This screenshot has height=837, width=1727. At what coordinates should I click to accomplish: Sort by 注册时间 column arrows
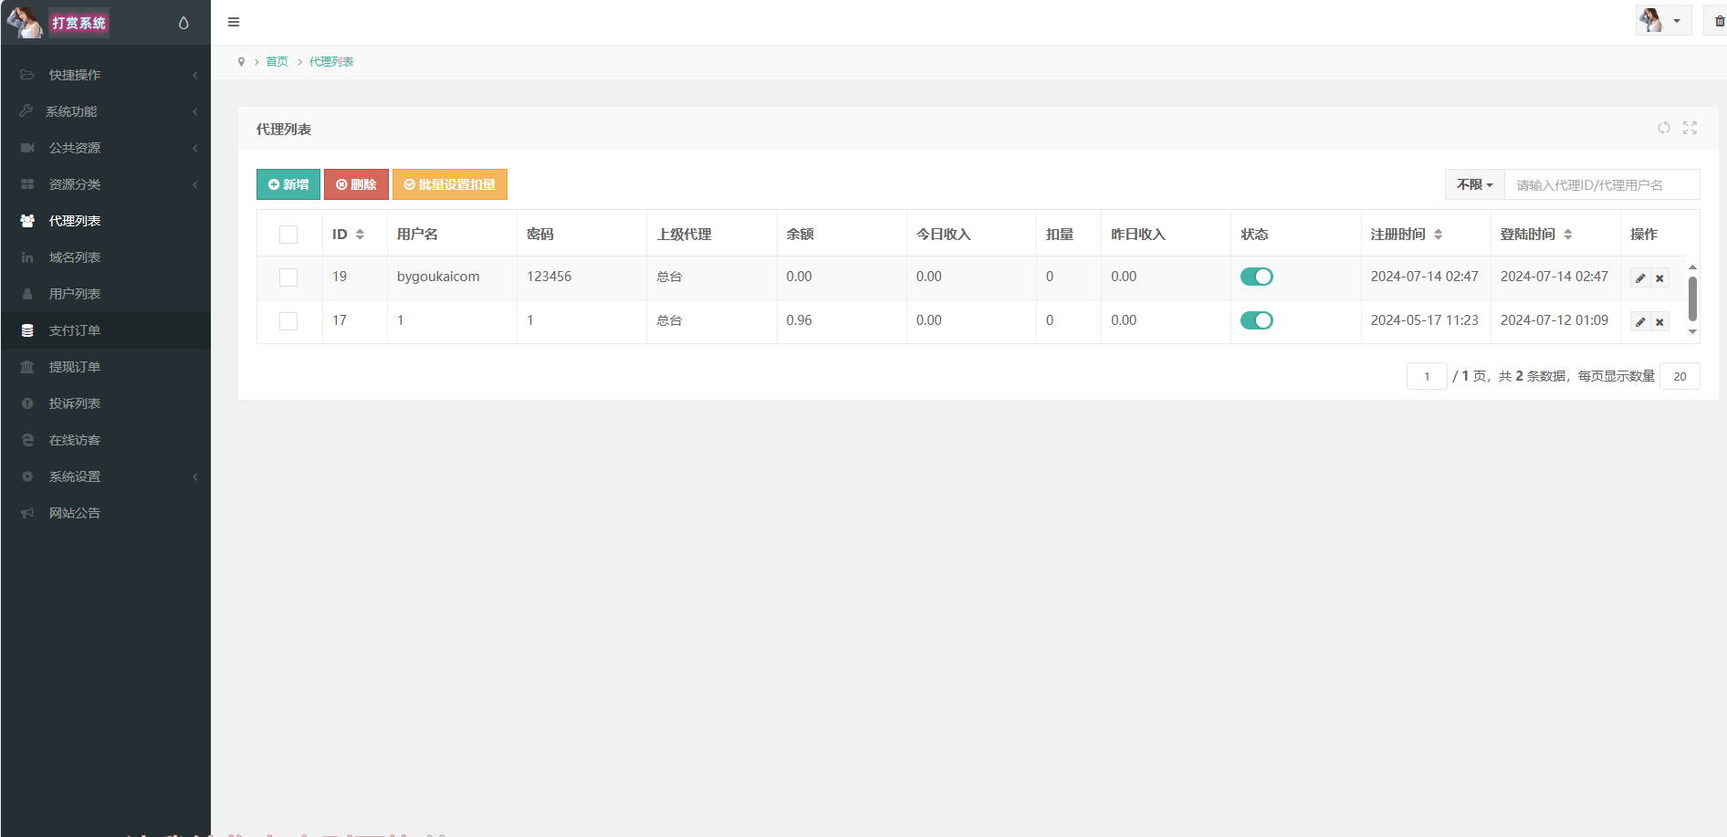(1438, 235)
